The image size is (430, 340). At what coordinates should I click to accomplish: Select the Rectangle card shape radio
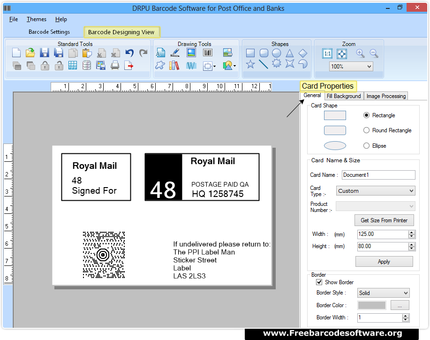(x=366, y=115)
